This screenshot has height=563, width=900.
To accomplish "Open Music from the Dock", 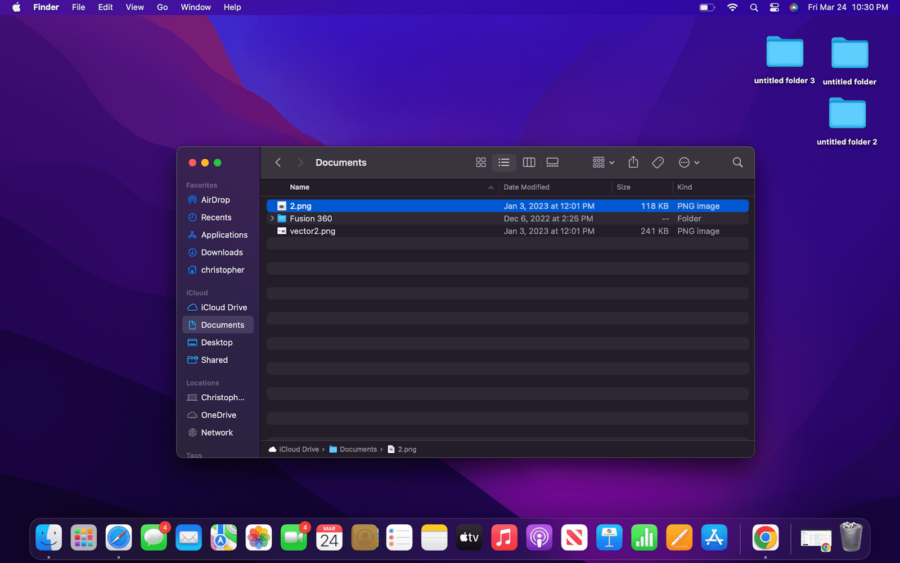I will click(x=504, y=538).
